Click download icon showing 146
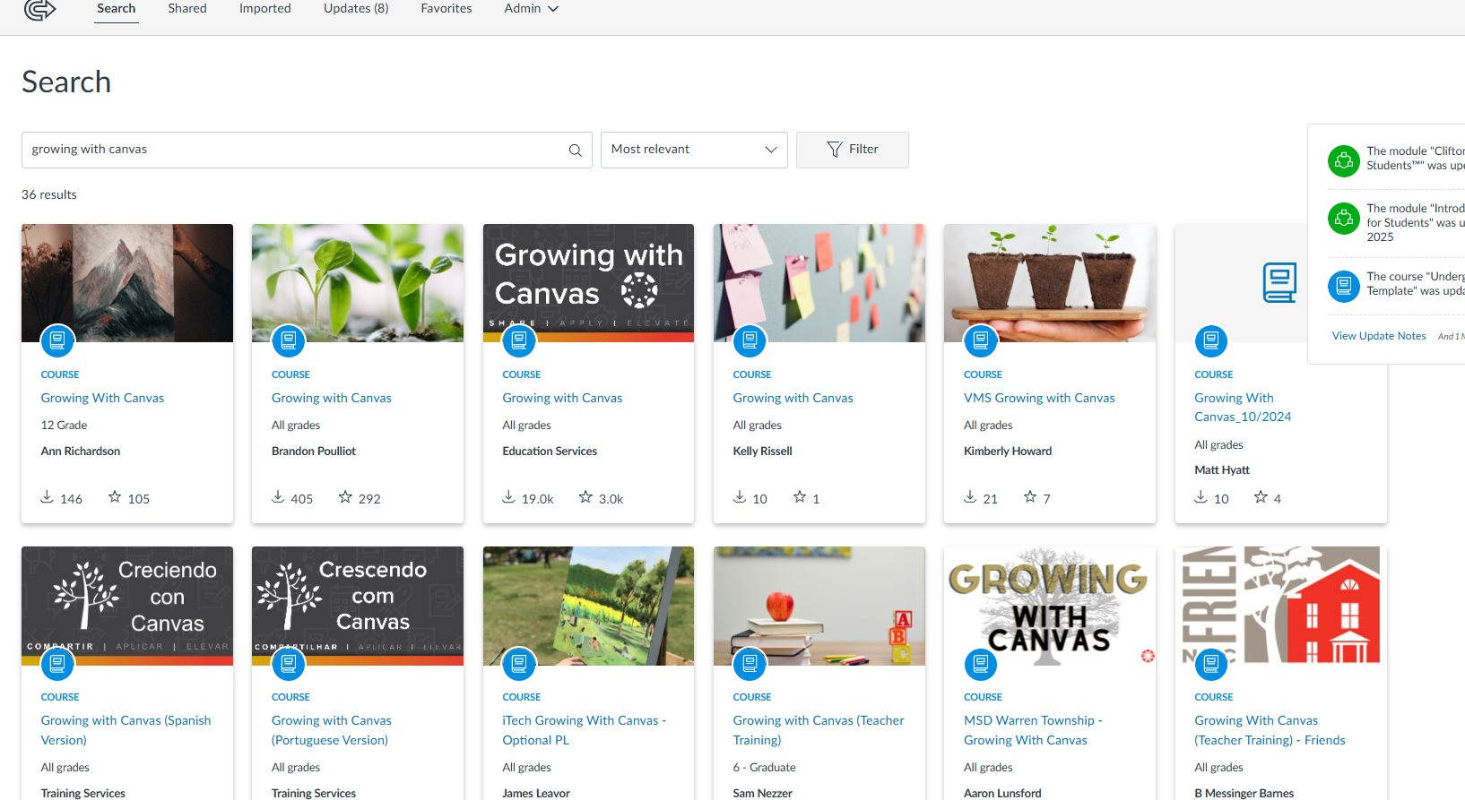 point(48,496)
